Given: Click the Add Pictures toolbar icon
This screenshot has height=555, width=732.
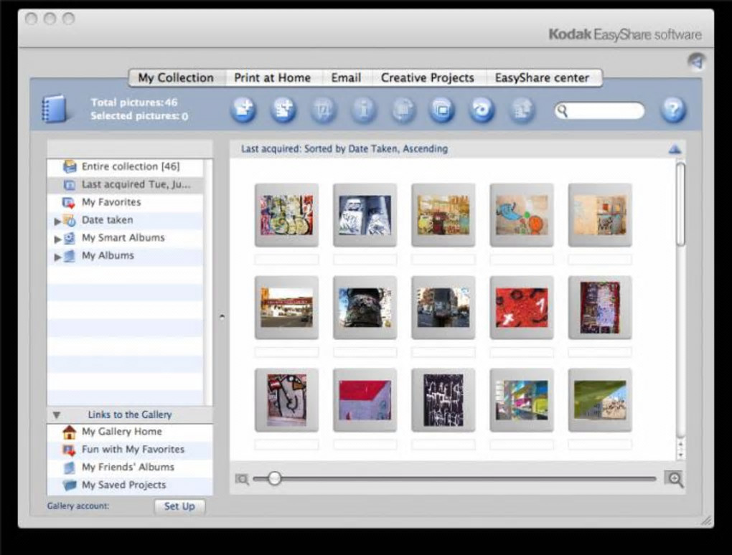Looking at the screenshot, I should coord(243,110).
